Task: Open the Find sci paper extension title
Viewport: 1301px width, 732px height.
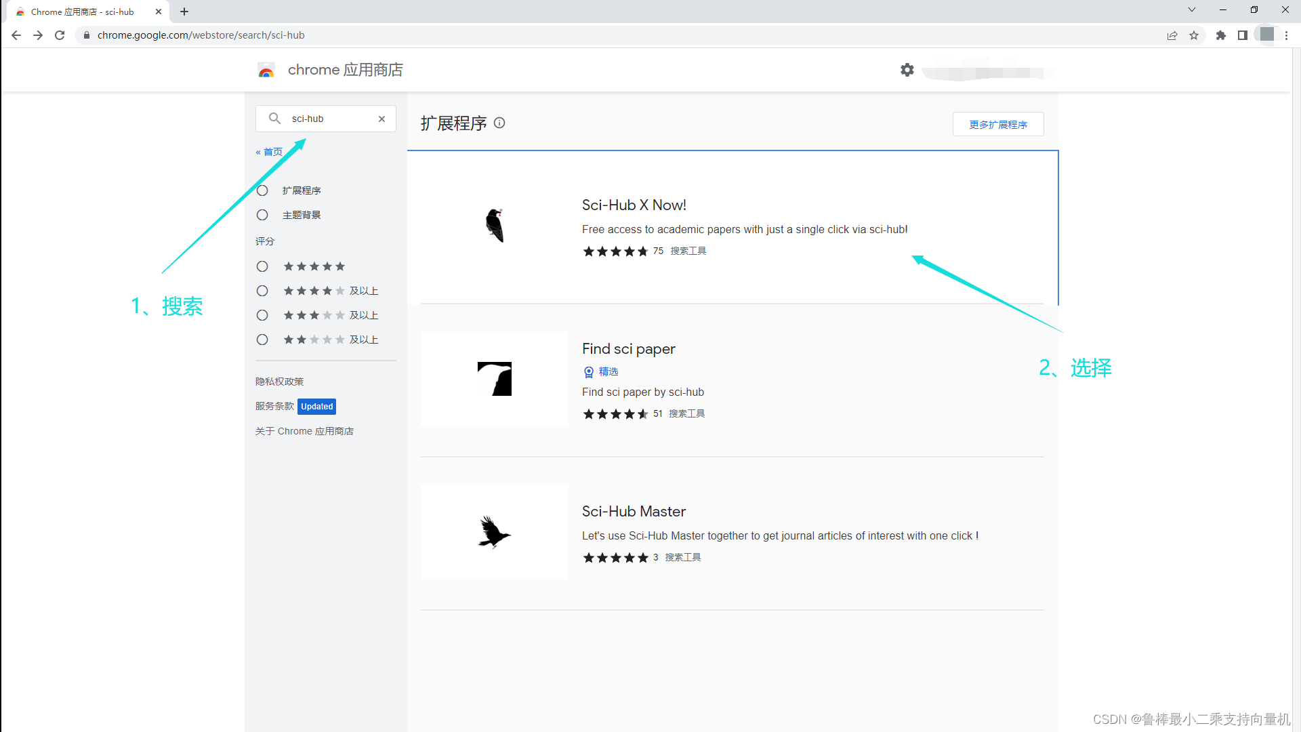Action: click(x=629, y=348)
